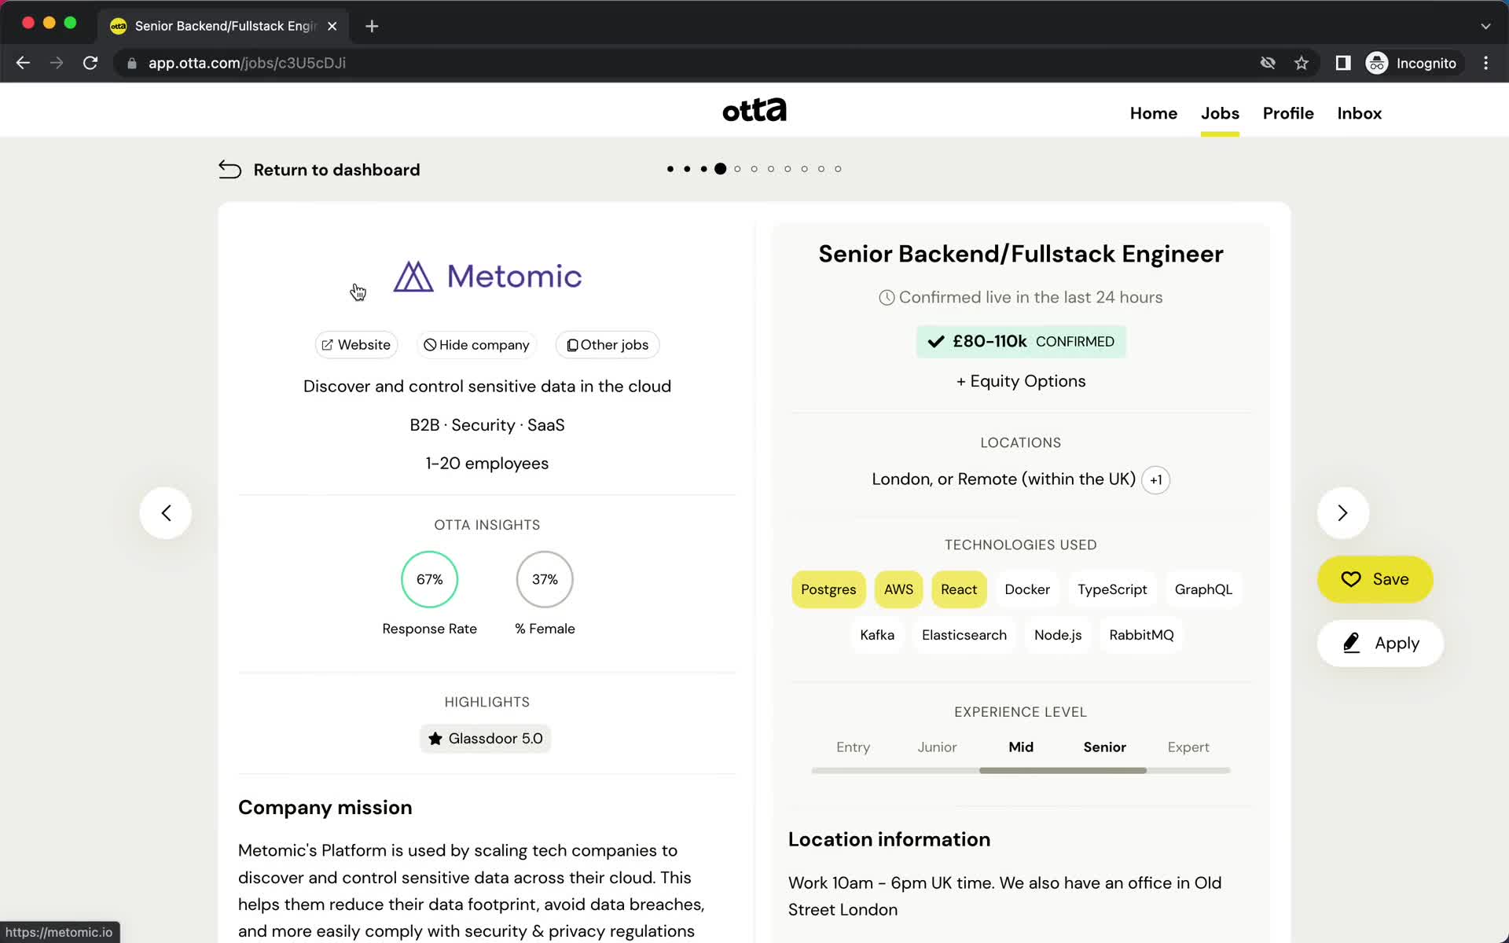Save this job
Viewport: 1509px width, 943px height.
(x=1375, y=579)
